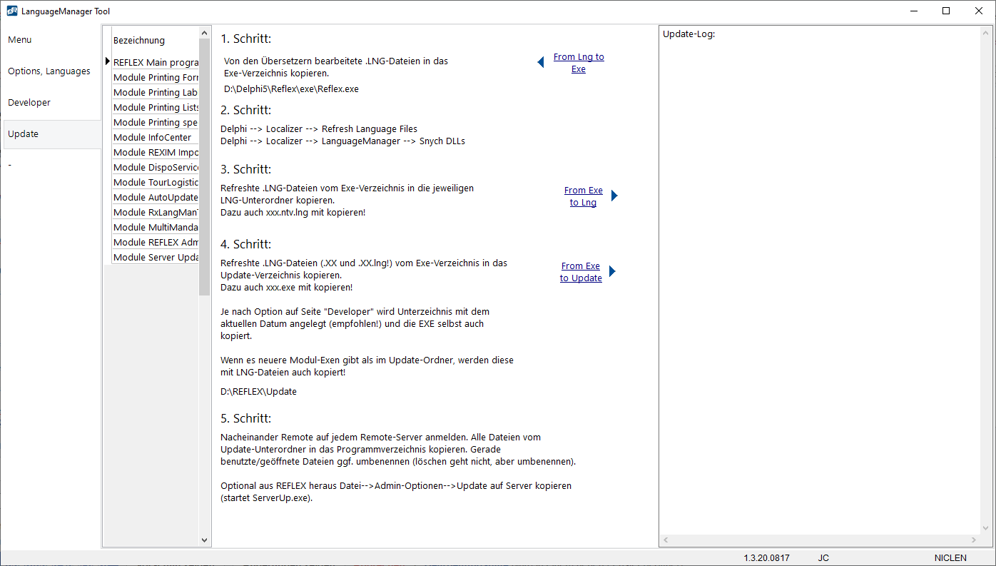The image size is (996, 566).
Task: Click the 5. Schritt heading
Action: [x=246, y=419]
